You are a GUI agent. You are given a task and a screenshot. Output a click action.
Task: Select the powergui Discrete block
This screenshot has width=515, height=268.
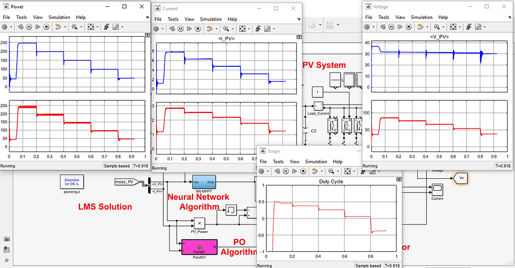tap(71, 182)
